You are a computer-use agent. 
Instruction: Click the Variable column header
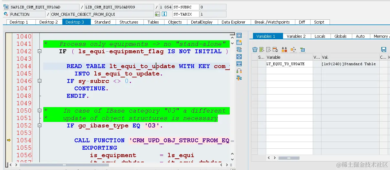[x=290, y=57]
